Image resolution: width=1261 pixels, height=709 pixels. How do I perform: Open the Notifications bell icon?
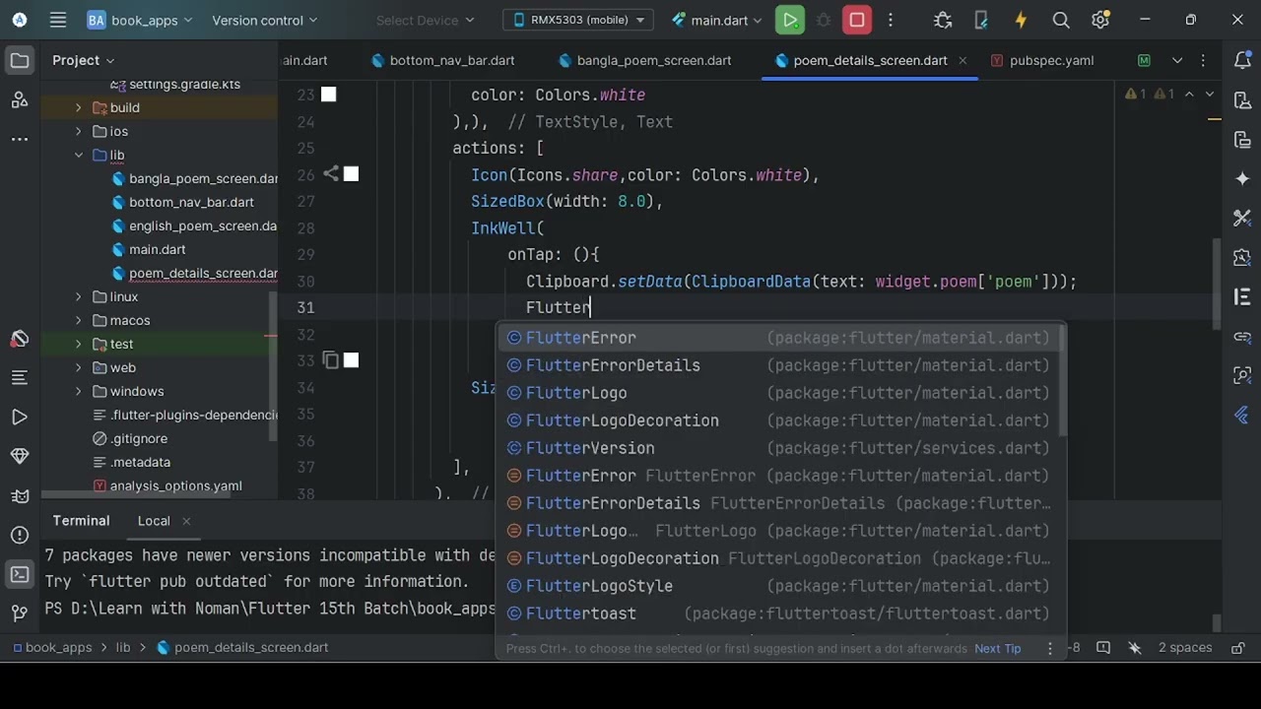click(x=1242, y=61)
